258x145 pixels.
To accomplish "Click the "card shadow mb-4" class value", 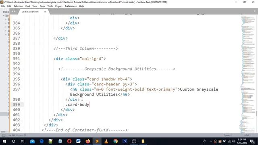I will [108, 79].
